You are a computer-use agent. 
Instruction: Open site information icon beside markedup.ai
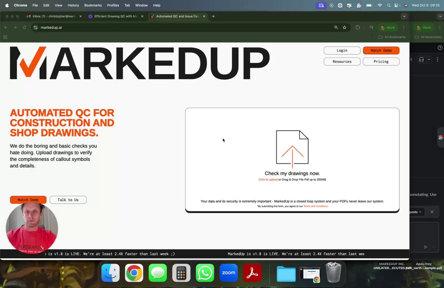click(x=35, y=27)
